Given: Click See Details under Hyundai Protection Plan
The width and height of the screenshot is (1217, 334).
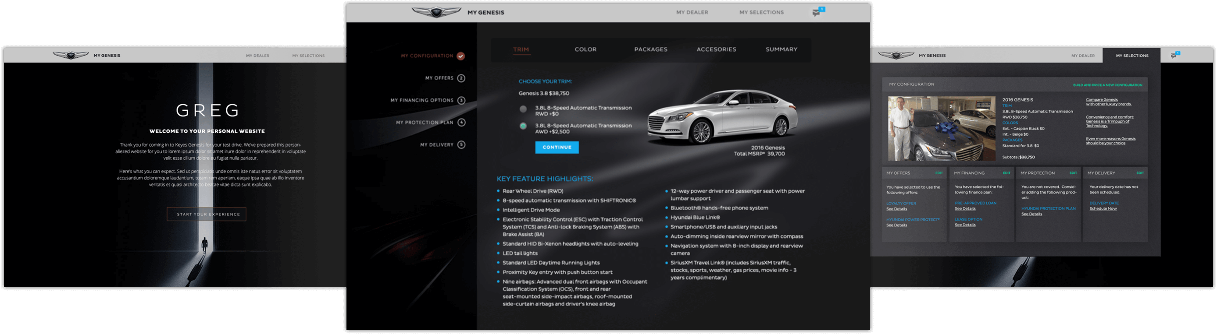Looking at the screenshot, I should point(1031,214).
